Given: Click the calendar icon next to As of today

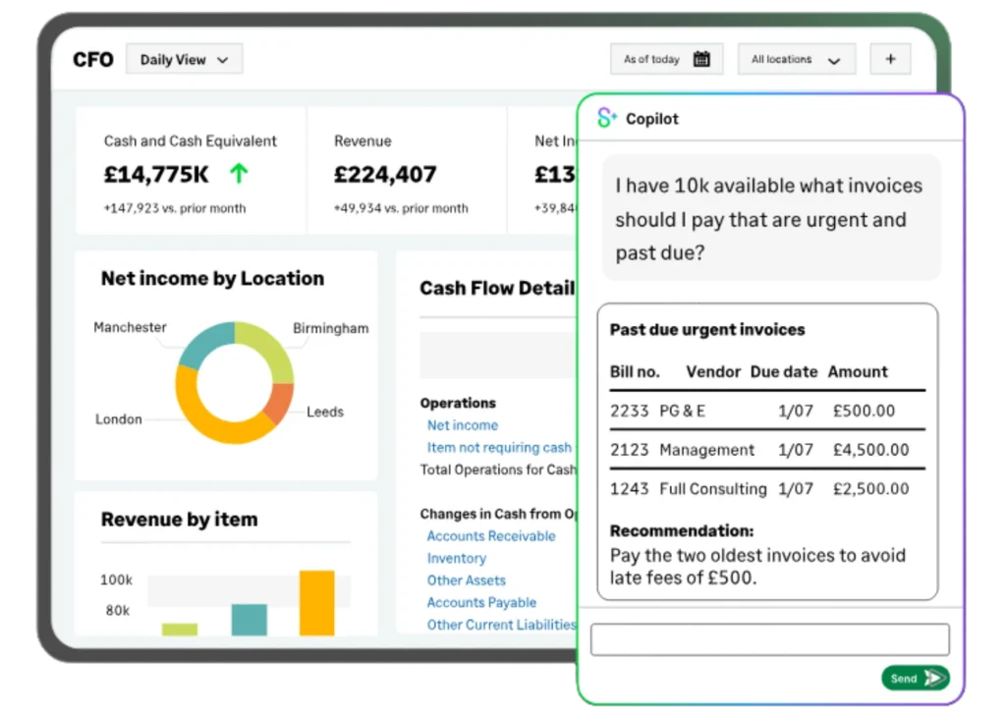Looking at the screenshot, I should pos(701,59).
